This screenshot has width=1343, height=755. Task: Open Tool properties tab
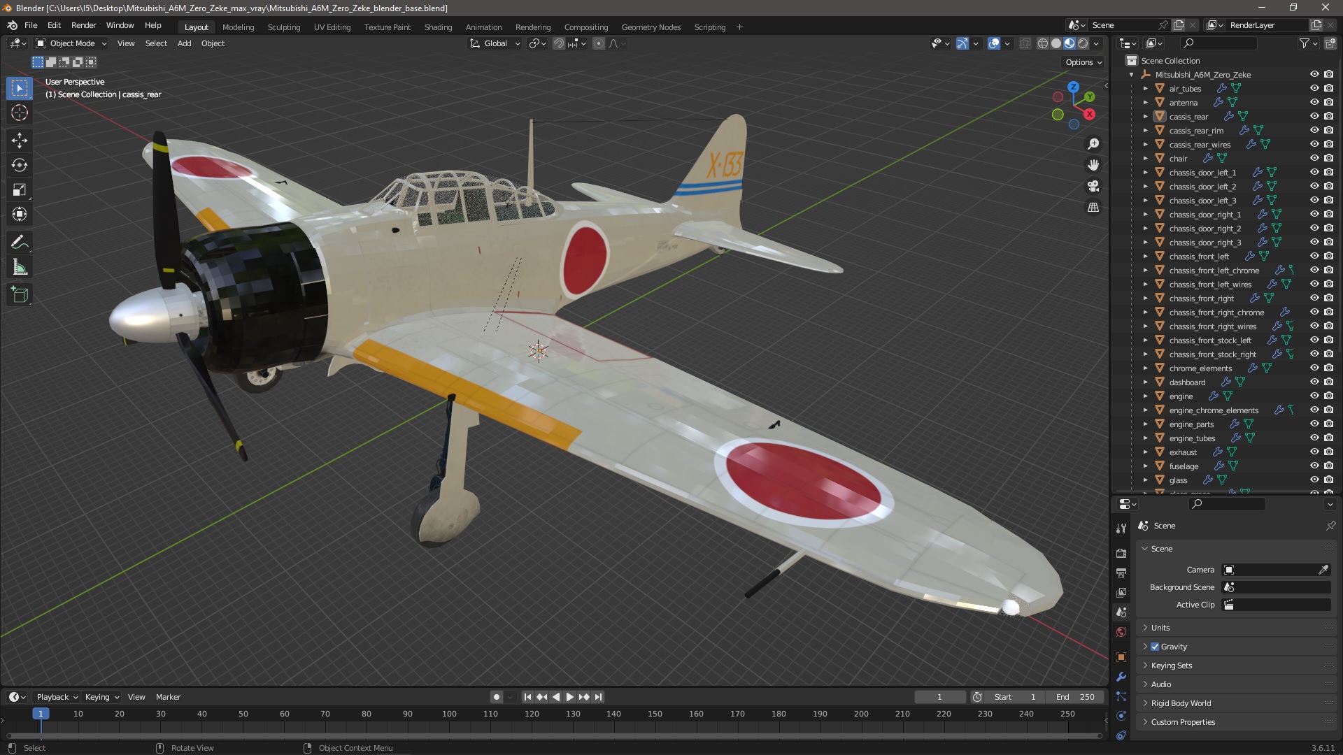click(1121, 528)
